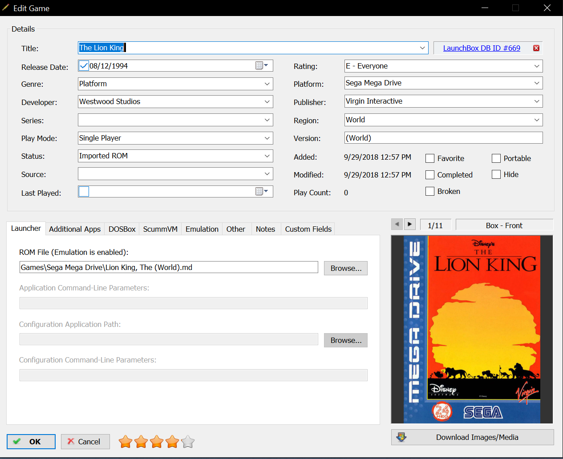This screenshot has width=563, height=459.
Task: Click the Box - Front image type button
Action: (x=504, y=225)
